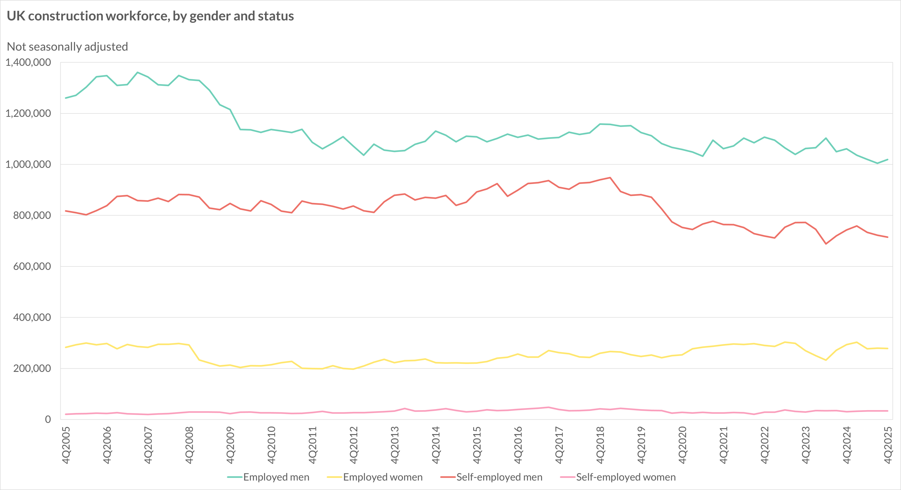Select the chart title about UK construction workforce
The height and width of the screenshot is (490, 901).
(150, 16)
